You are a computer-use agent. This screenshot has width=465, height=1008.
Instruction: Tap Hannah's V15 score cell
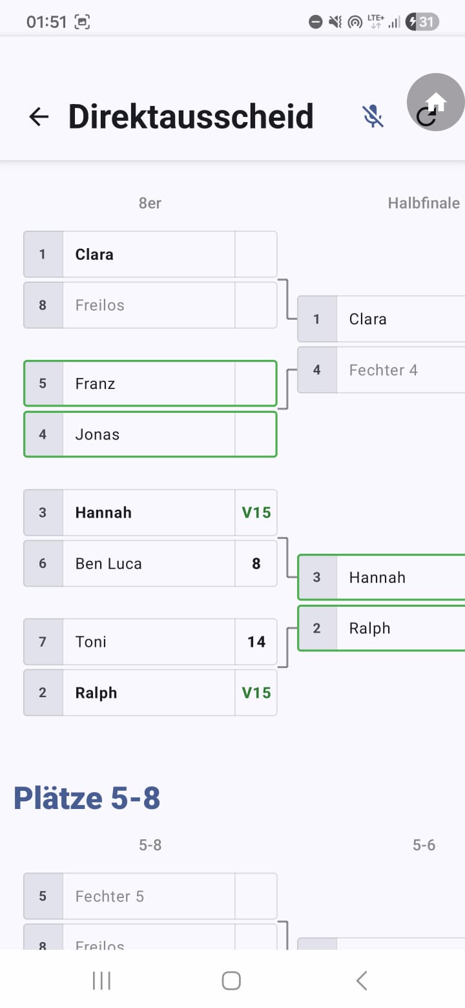click(x=256, y=512)
